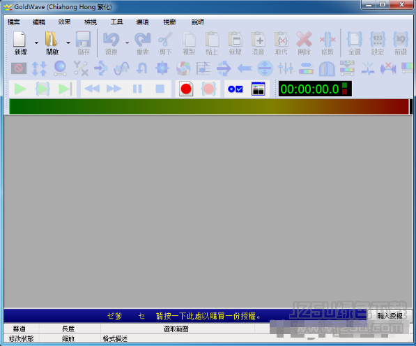
Task: Click the 剪下 scissors icon
Action: 165,39
